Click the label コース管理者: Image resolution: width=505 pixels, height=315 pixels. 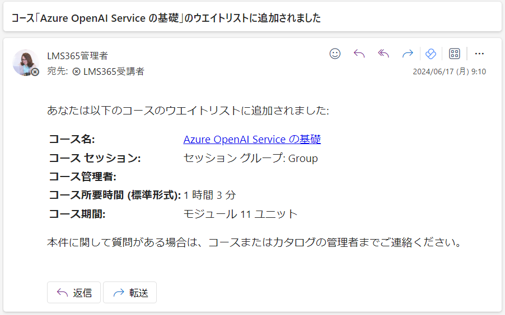tap(82, 176)
